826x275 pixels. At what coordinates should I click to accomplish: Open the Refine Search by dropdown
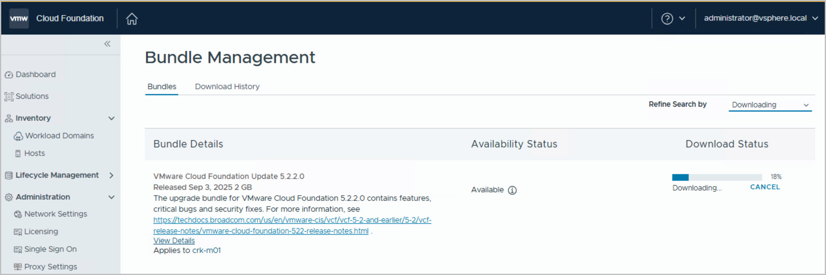[x=770, y=105]
